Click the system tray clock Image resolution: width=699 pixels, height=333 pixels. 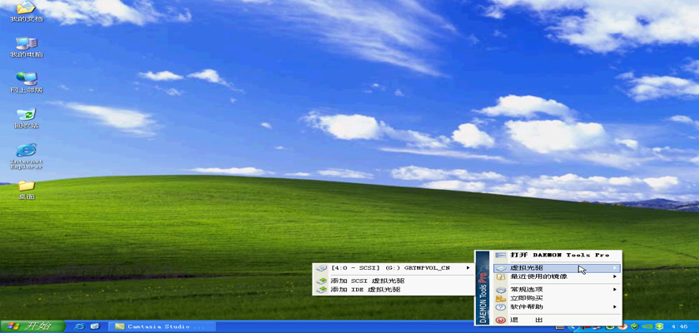(679, 326)
